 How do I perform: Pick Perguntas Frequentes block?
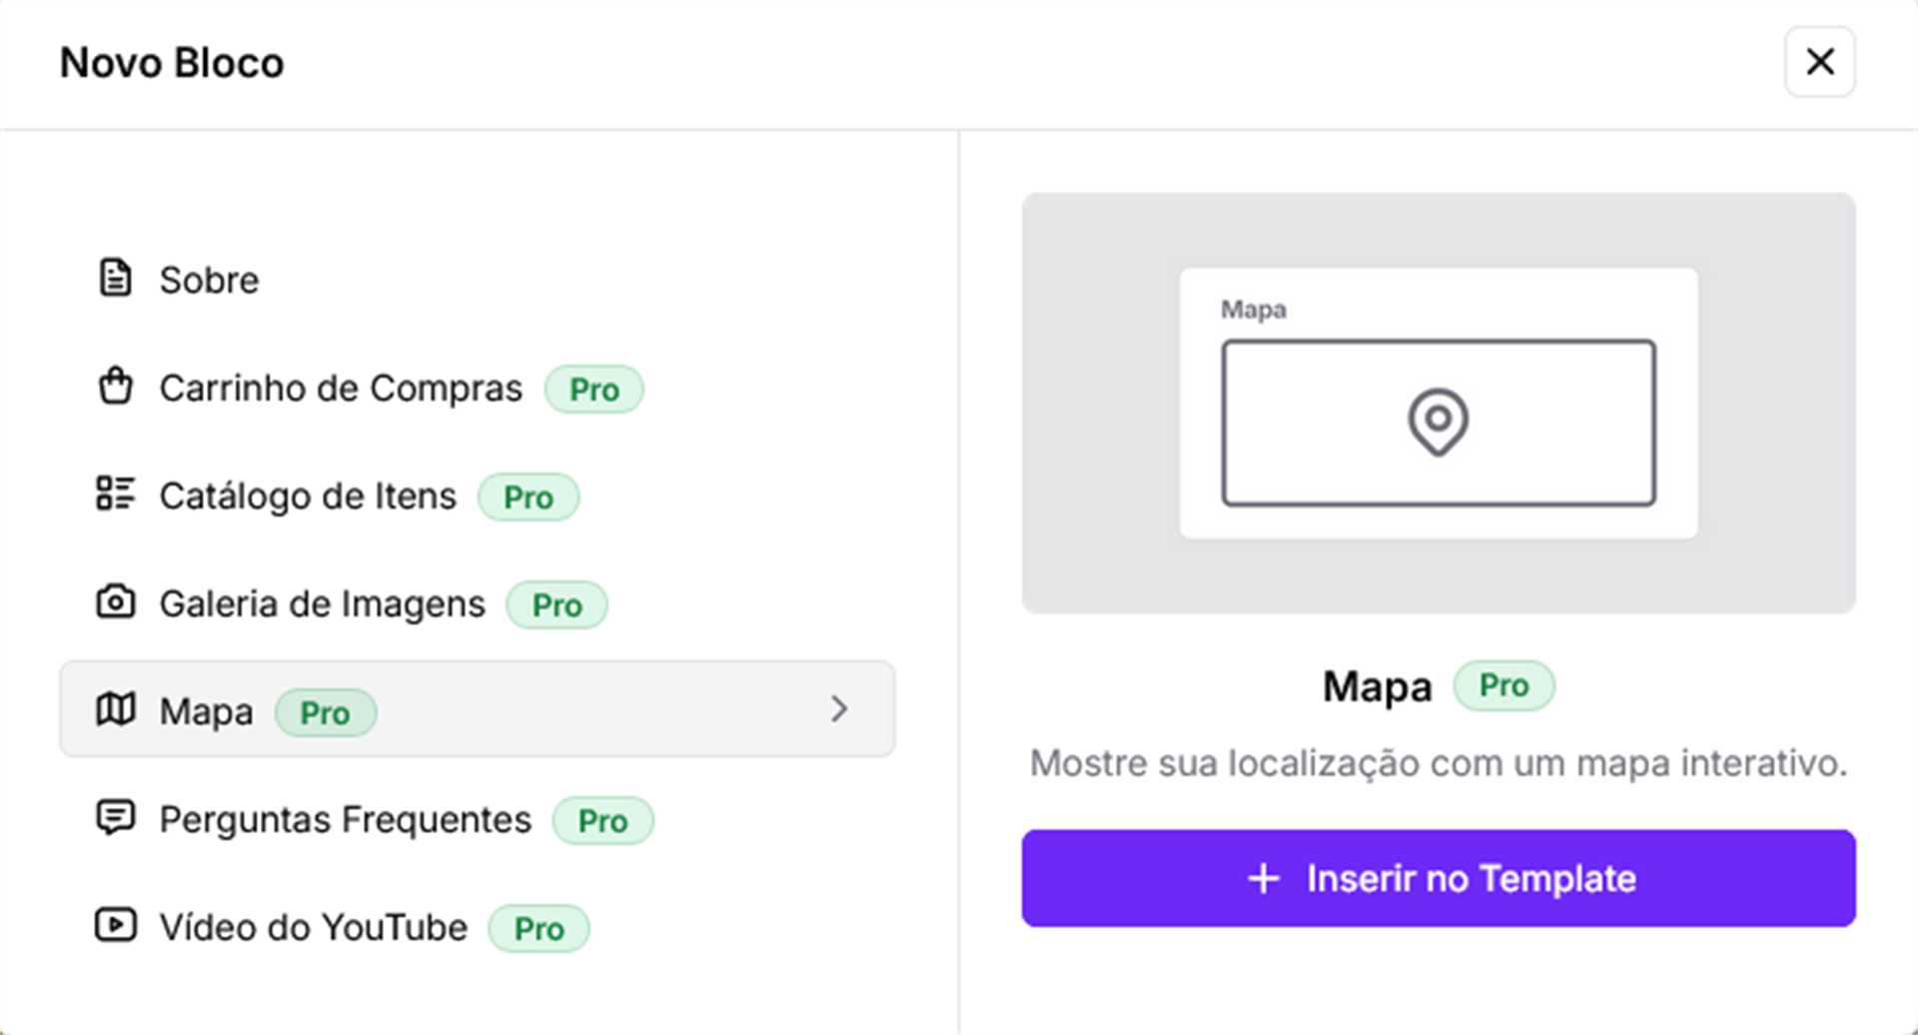tap(345, 820)
